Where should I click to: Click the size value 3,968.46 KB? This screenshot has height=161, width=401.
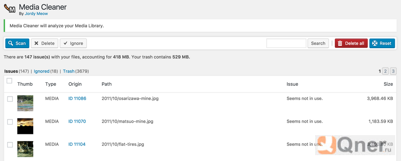[380, 98]
